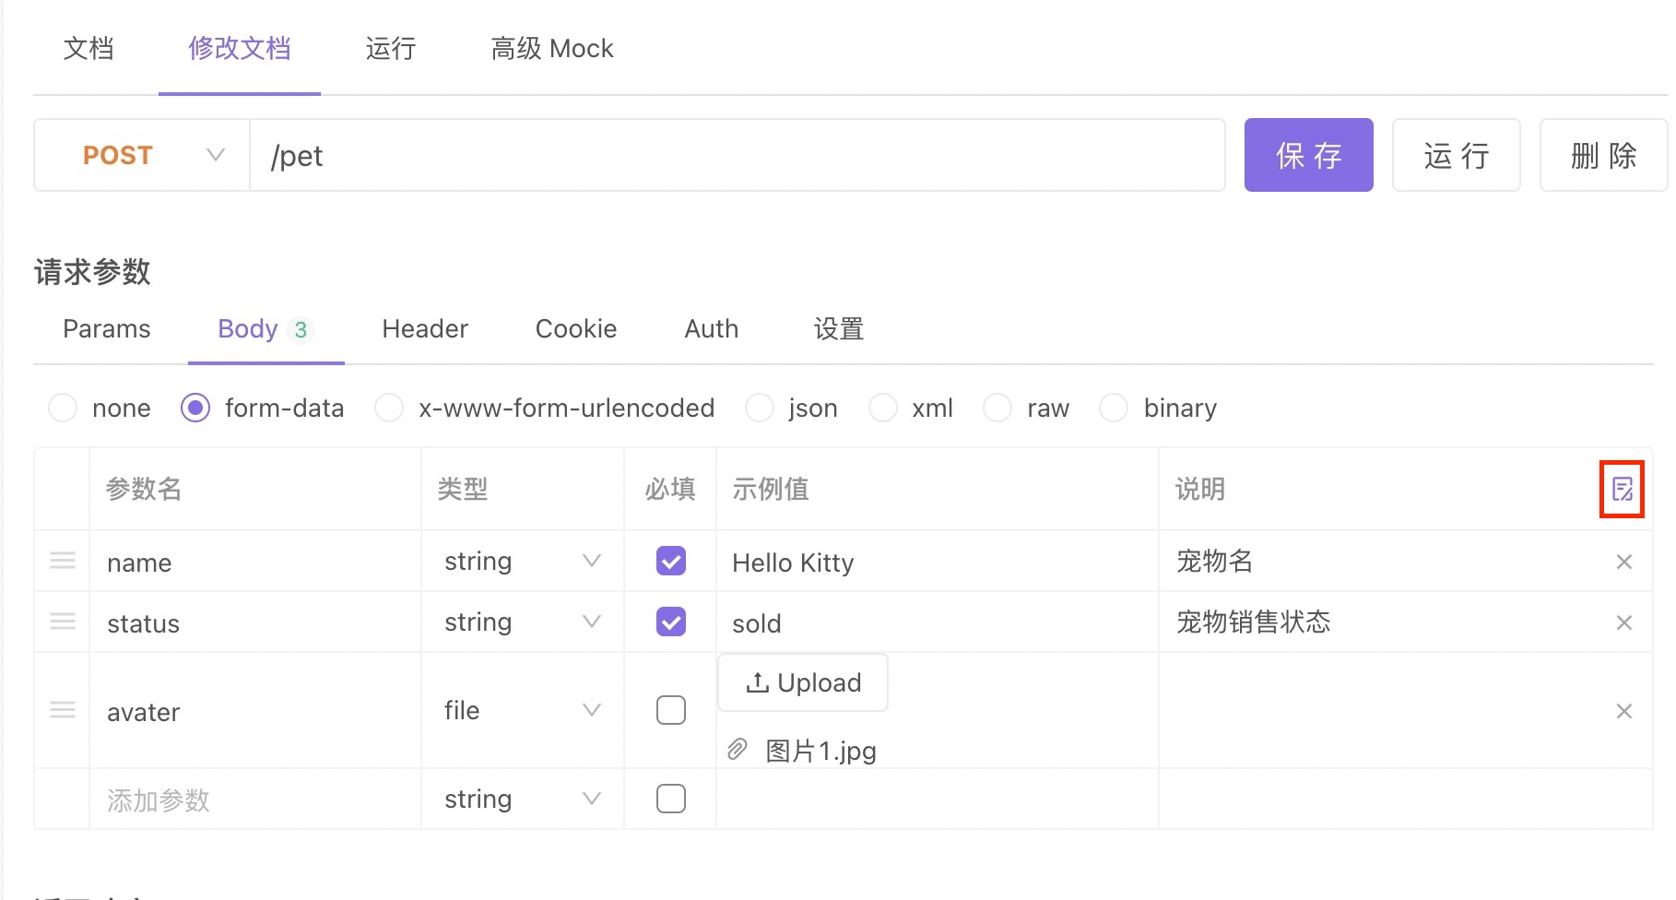Enable required checkbox for avater parameter
This screenshot has height=900, width=1676.
tap(671, 709)
